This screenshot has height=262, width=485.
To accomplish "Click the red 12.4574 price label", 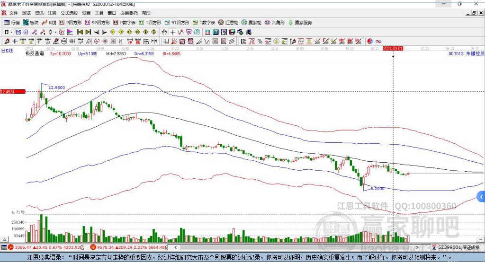I will [x=13, y=91].
